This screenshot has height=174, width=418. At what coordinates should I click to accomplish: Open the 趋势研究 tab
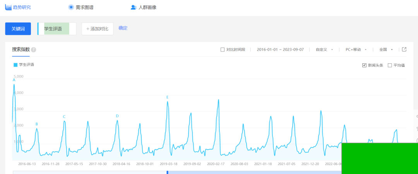pyautogui.click(x=21, y=7)
